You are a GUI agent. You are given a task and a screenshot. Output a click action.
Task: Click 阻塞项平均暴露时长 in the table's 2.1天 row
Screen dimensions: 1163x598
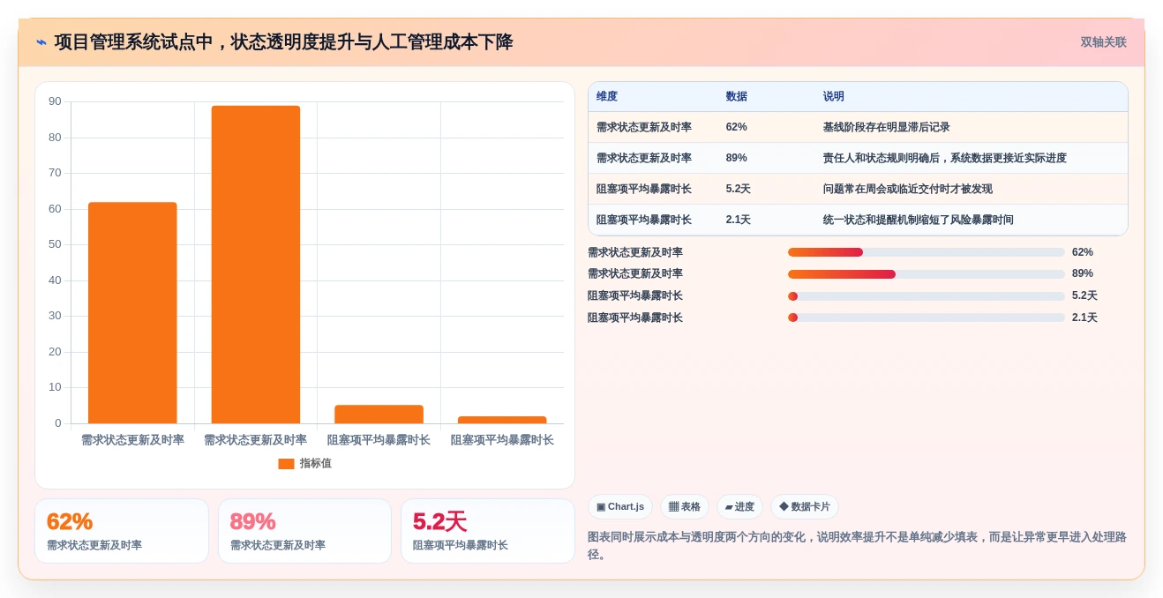point(644,220)
